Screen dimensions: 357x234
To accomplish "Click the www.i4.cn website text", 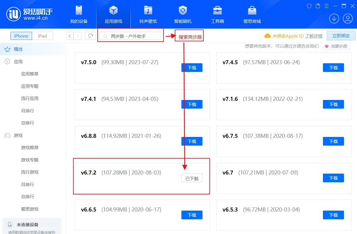I will 36,18.
